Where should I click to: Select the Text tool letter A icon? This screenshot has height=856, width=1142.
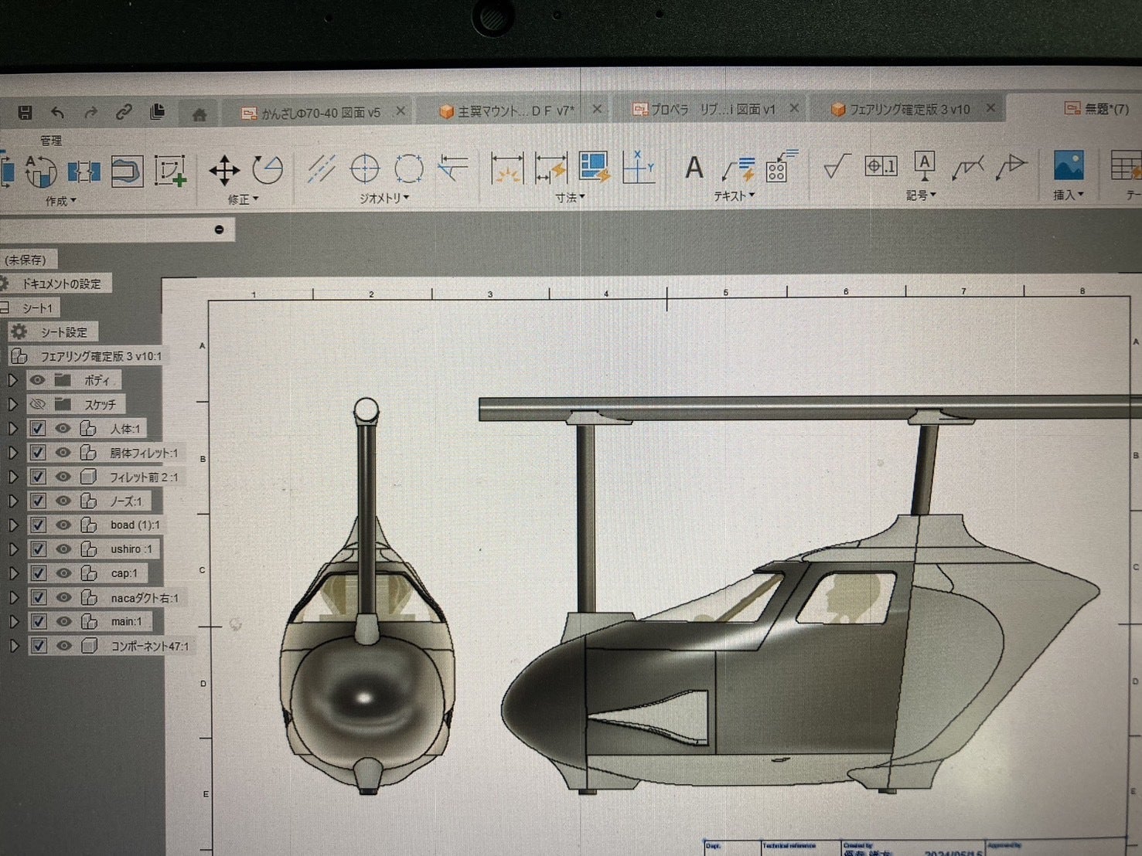[694, 168]
